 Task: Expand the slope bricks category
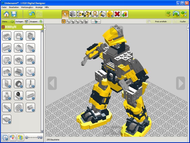tap(19, 48)
